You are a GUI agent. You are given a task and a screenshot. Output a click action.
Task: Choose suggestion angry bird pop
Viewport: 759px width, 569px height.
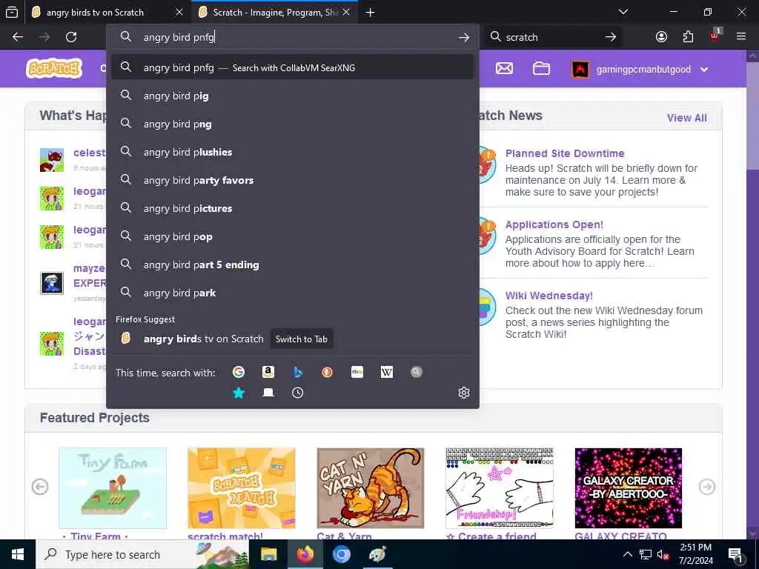click(x=292, y=236)
